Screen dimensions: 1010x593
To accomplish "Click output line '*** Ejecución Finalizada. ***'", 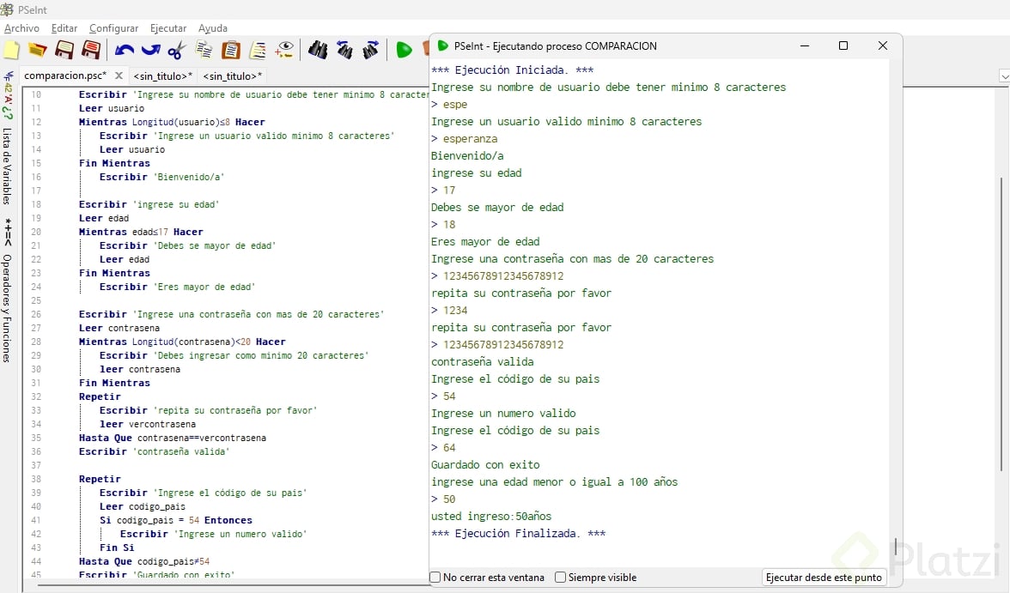I will point(519,534).
